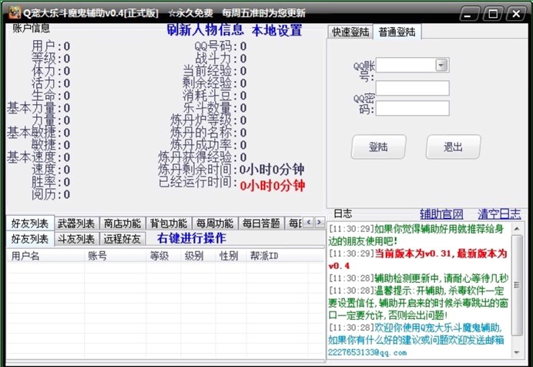Open 每日答题 tab

click(x=261, y=224)
